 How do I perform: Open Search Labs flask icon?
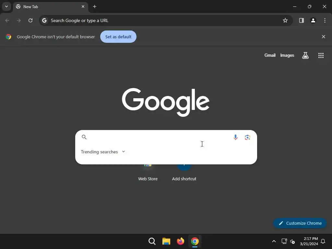pos(305,55)
